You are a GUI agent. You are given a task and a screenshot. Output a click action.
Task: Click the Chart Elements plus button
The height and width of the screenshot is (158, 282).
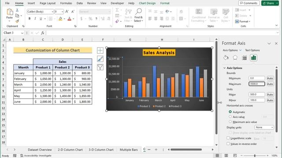point(100,50)
